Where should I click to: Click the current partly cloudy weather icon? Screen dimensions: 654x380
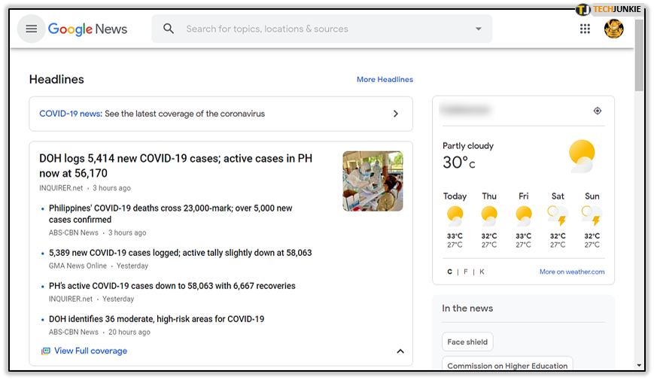[x=582, y=156]
